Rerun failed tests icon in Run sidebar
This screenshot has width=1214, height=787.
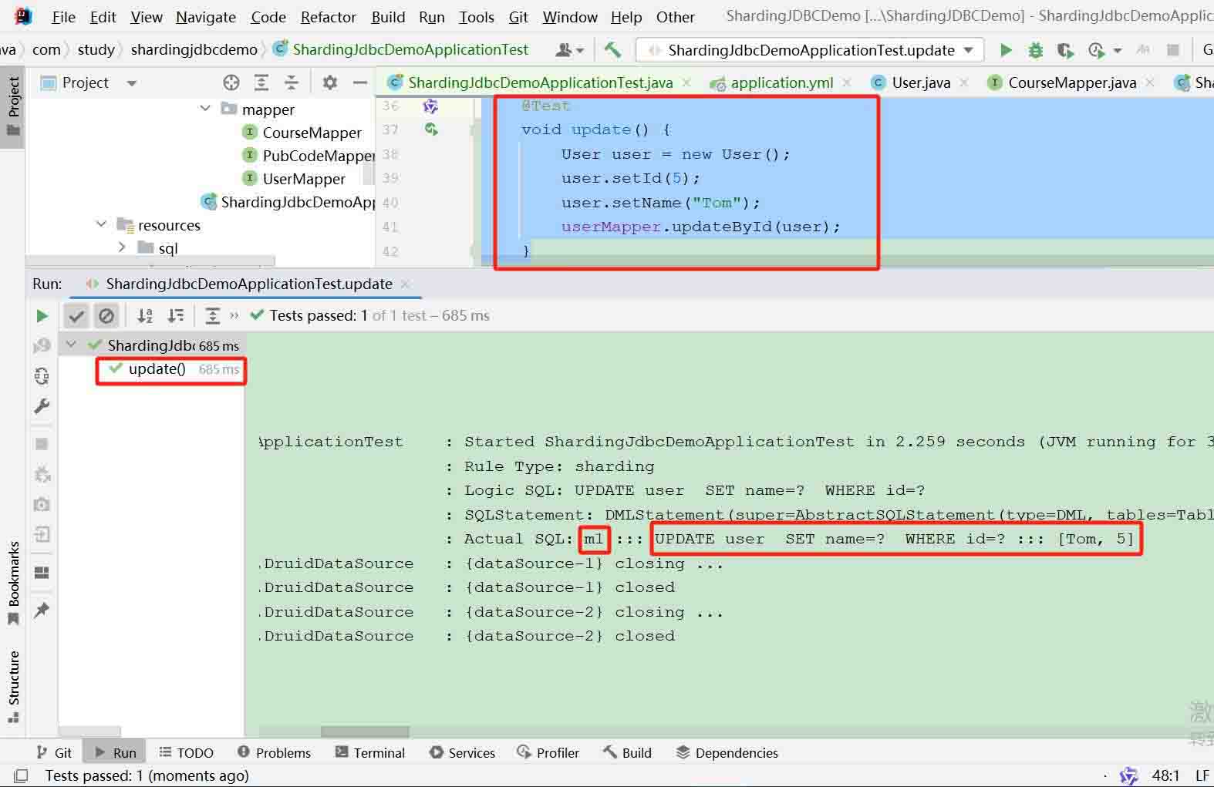pyautogui.click(x=42, y=346)
